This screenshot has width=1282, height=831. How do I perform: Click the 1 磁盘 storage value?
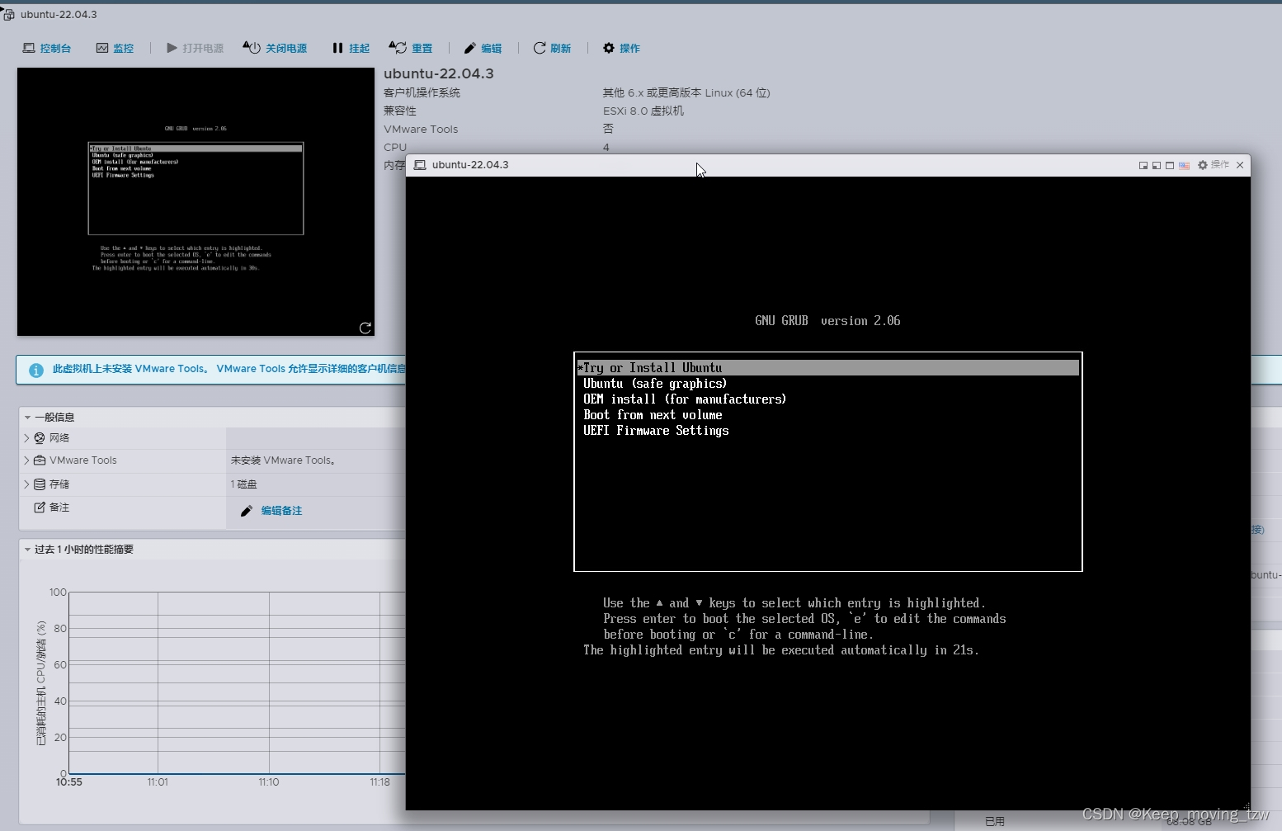243,484
